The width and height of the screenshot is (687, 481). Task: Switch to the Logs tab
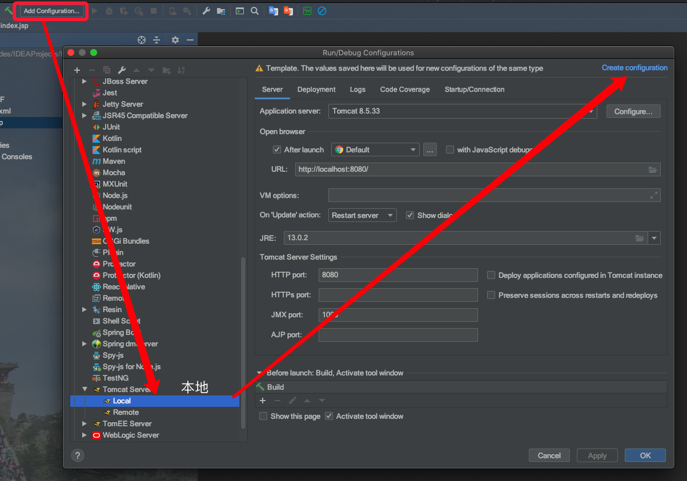tap(357, 90)
